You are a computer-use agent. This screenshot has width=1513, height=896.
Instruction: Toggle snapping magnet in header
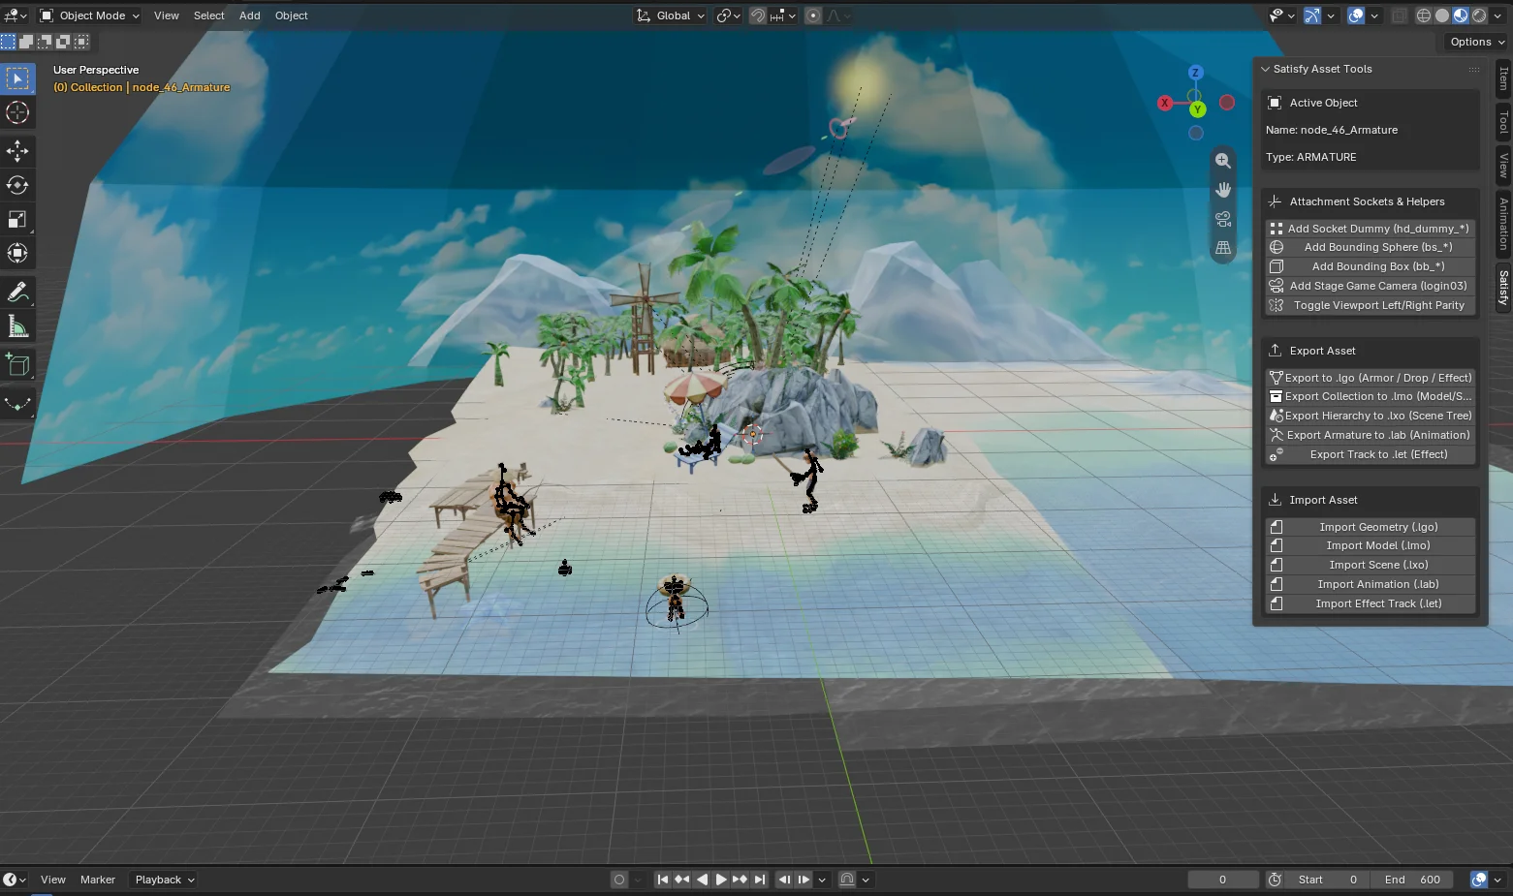pyautogui.click(x=758, y=15)
